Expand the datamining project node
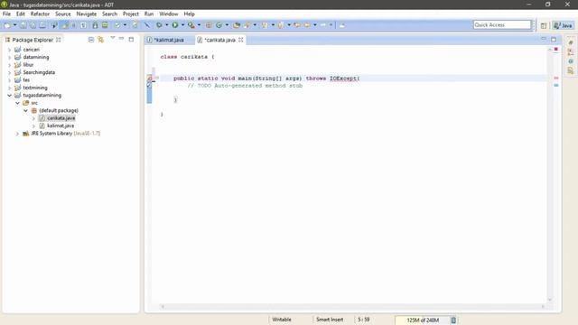The height and width of the screenshot is (325, 578). click(x=10, y=57)
